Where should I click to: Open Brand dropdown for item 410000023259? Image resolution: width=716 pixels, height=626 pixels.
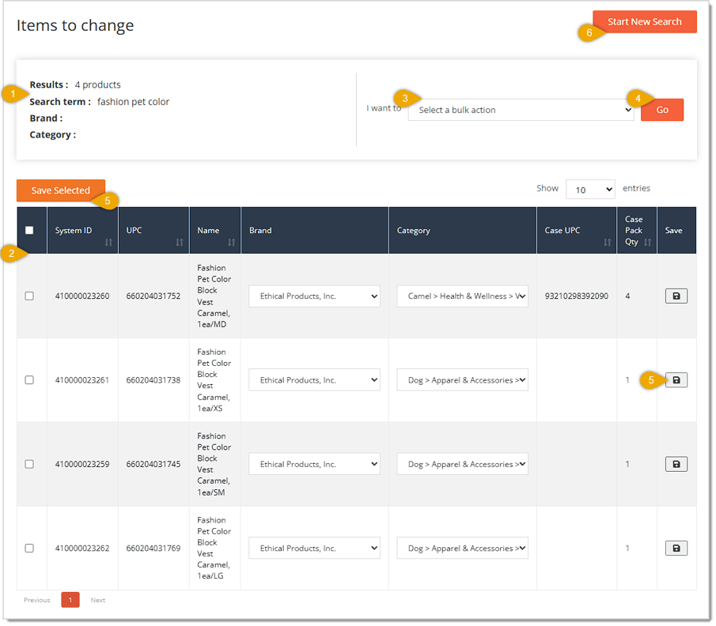[x=315, y=464]
